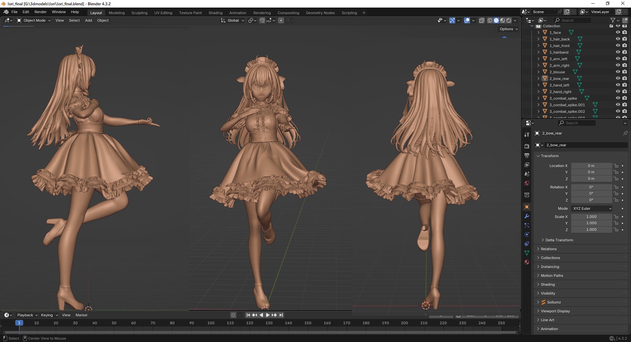Switch to the Sculpting workspace tab
Viewport: 631px width, 342px height.
pyautogui.click(x=139, y=13)
